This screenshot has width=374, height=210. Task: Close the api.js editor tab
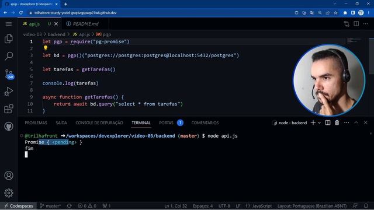[56, 24]
